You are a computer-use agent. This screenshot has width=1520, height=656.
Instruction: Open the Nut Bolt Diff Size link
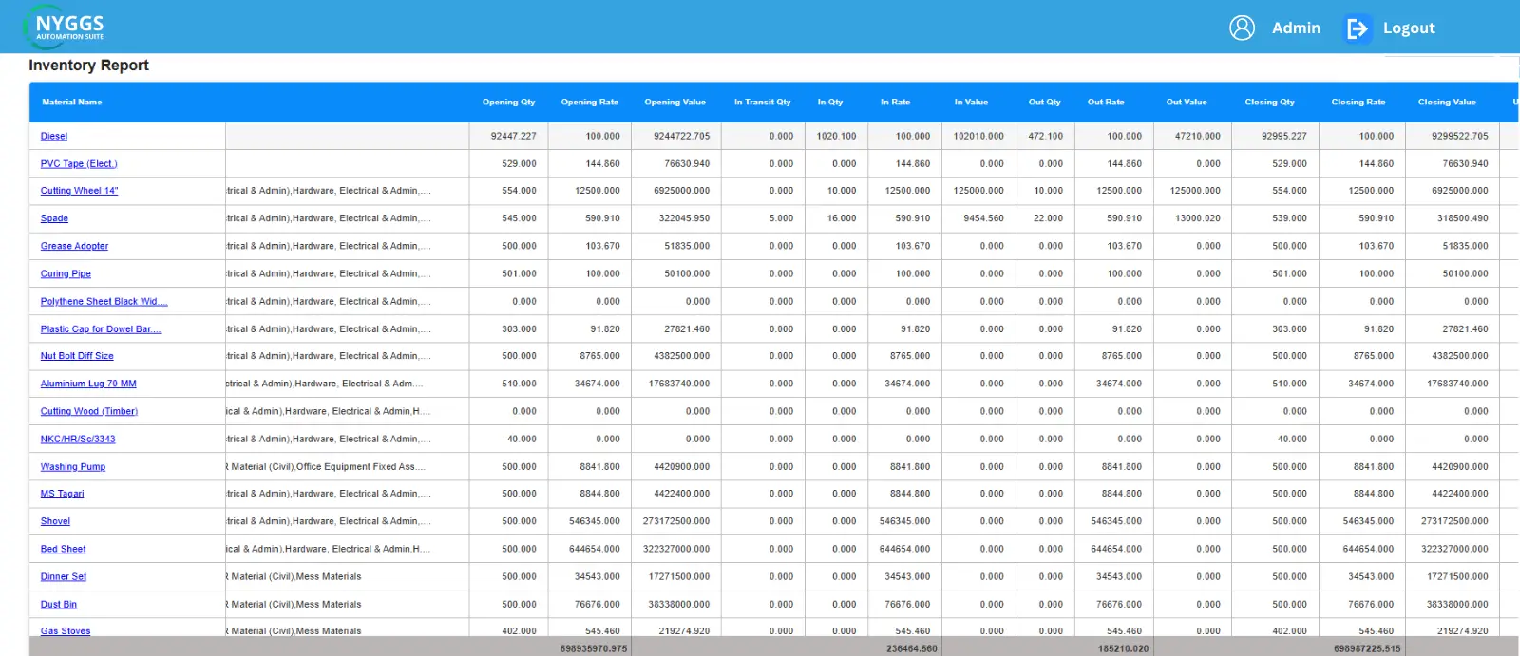click(x=77, y=356)
